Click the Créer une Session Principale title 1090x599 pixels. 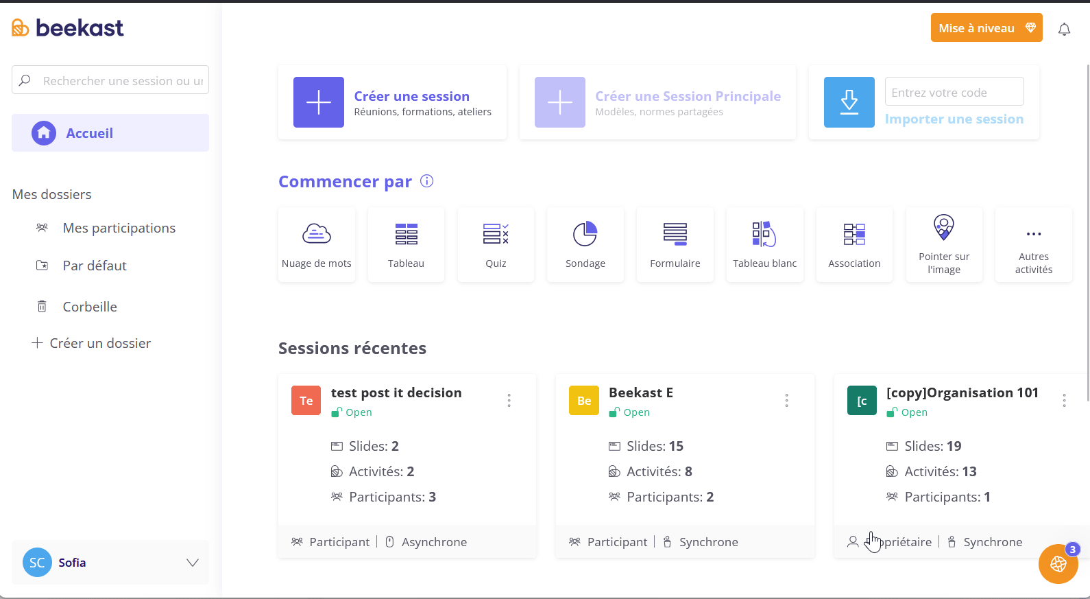click(x=688, y=96)
